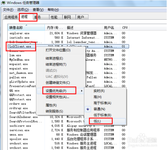
Task: Sort by 映像名称 column header
Action: tap(26, 28)
